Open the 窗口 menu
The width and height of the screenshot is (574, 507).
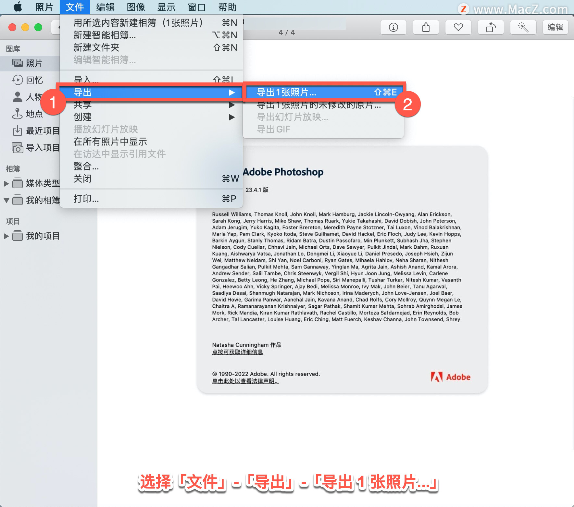point(197,7)
